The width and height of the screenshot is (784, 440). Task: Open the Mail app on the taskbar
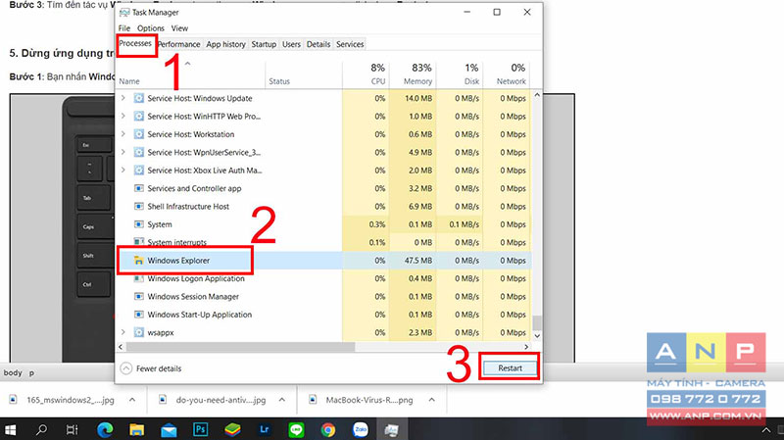(169, 430)
